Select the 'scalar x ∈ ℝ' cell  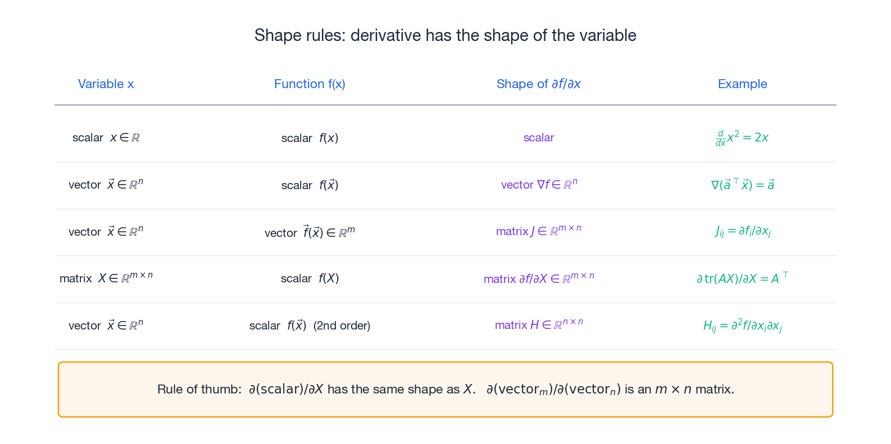pos(106,138)
